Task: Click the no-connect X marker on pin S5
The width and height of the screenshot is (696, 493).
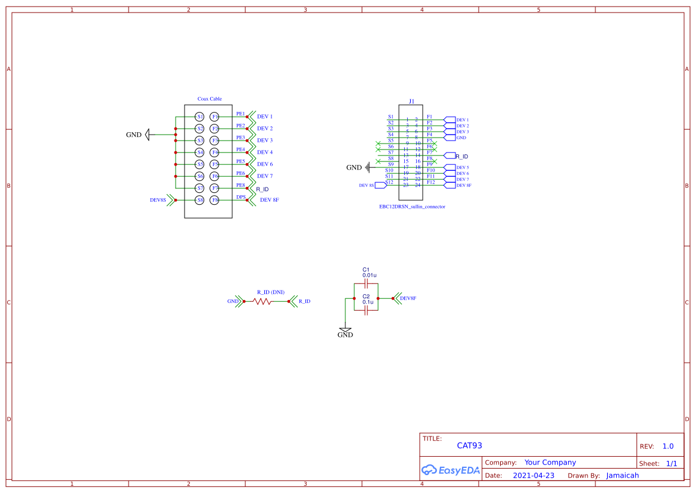Action: click(377, 143)
